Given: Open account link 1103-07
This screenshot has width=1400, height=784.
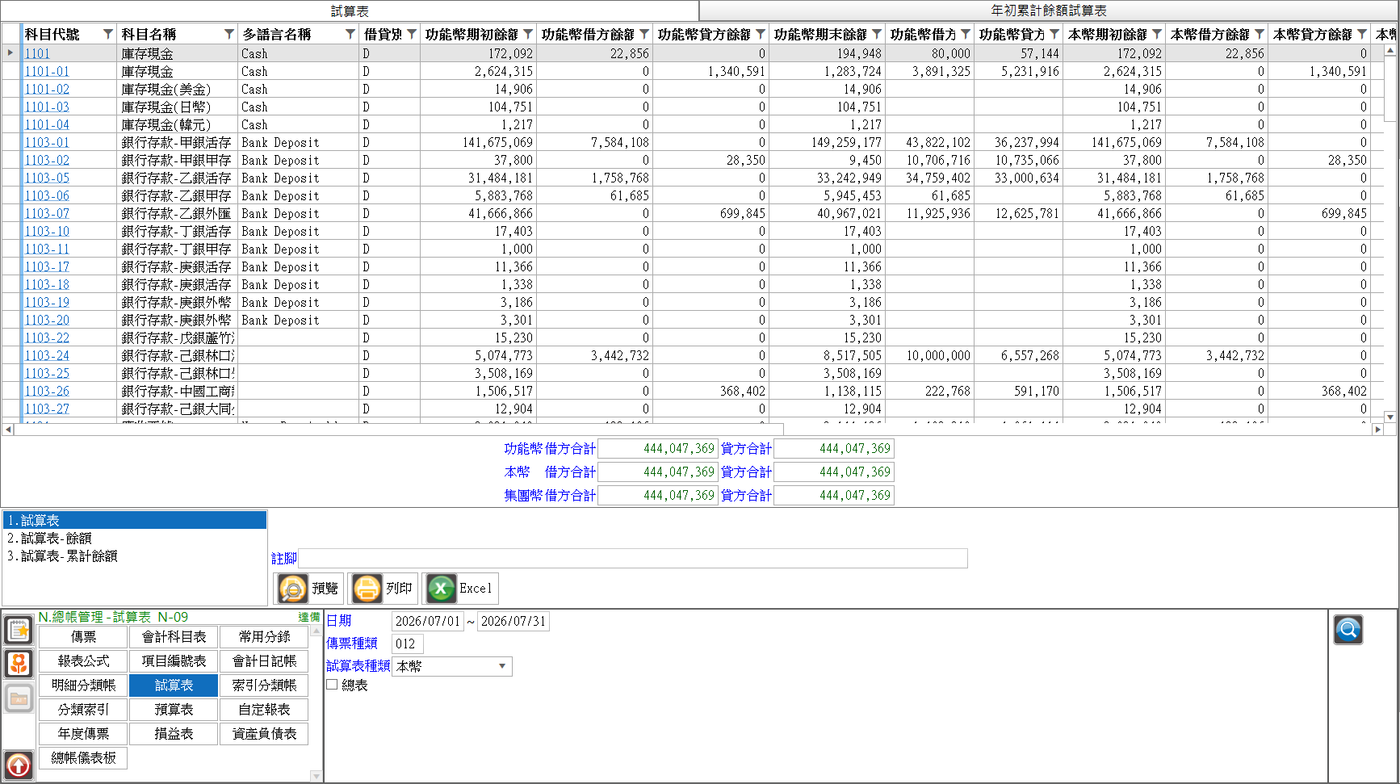Looking at the screenshot, I should [x=47, y=213].
